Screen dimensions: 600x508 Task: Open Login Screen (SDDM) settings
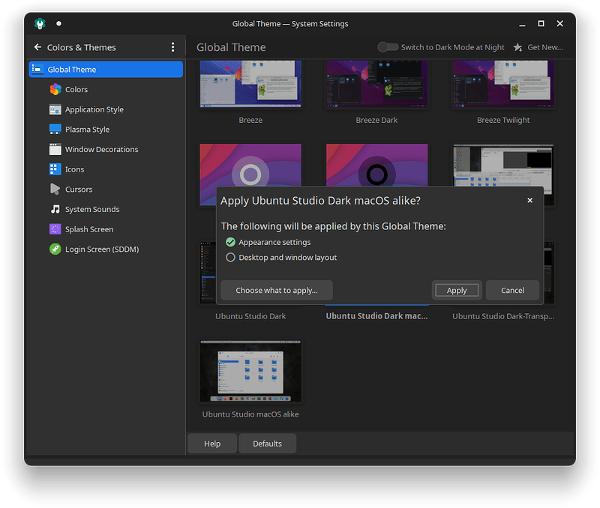point(55,250)
